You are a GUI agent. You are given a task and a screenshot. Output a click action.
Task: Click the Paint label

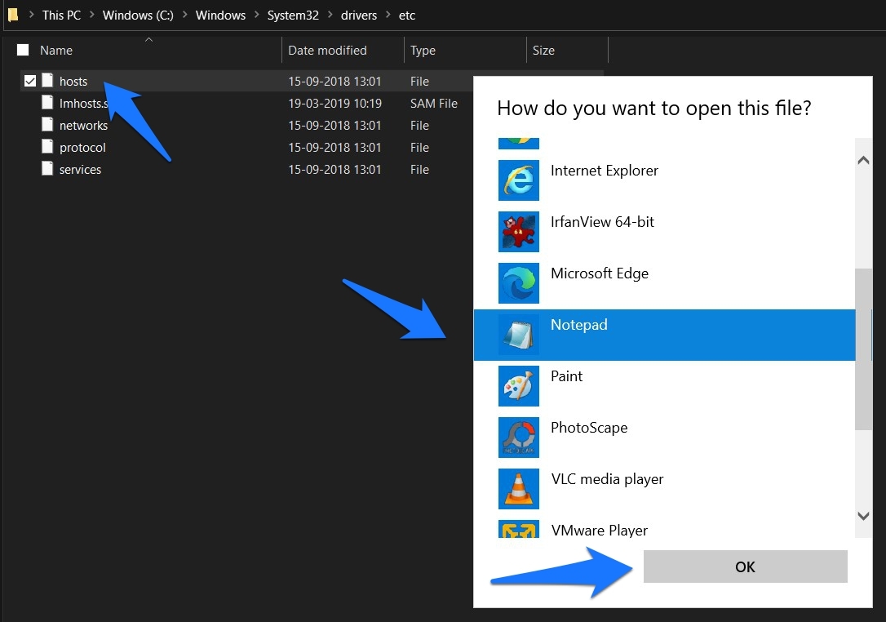[x=566, y=376]
